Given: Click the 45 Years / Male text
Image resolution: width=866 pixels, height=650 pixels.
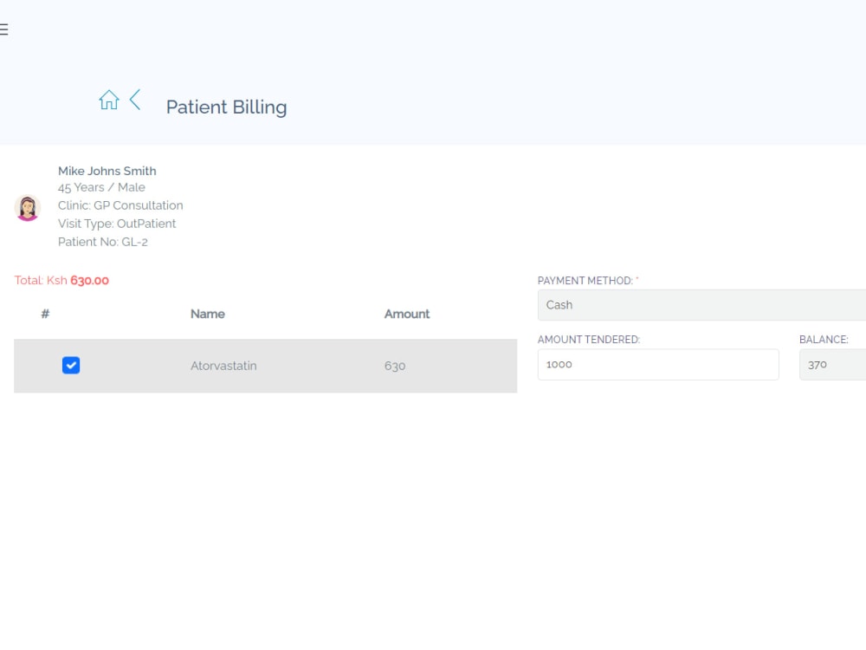Looking at the screenshot, I should (x=101, y=187).
